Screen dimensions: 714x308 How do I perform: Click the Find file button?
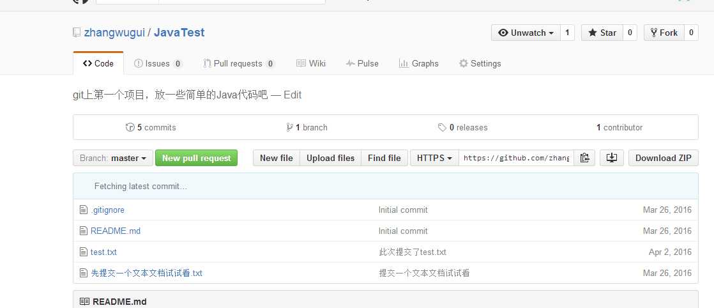(x=384, y=158)
